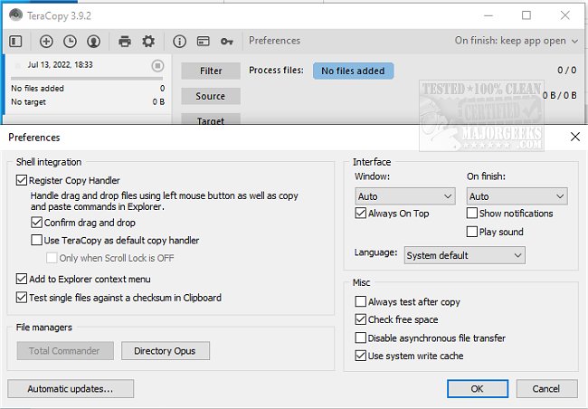Uncheck Always On Top

click(x=361, y=214)
